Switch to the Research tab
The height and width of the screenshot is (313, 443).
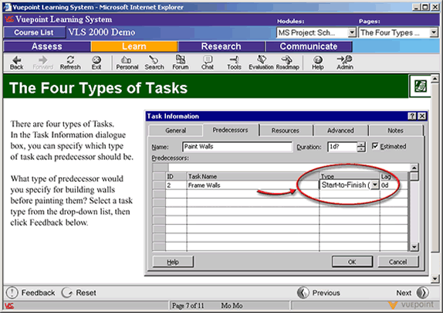221,46
